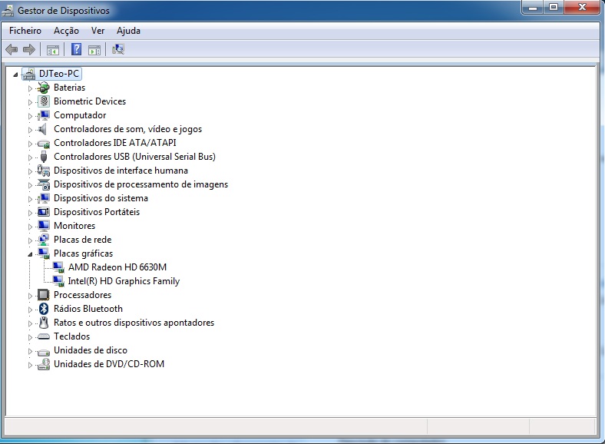Select the Dispositivos Portáteis label

pos(97,212)
